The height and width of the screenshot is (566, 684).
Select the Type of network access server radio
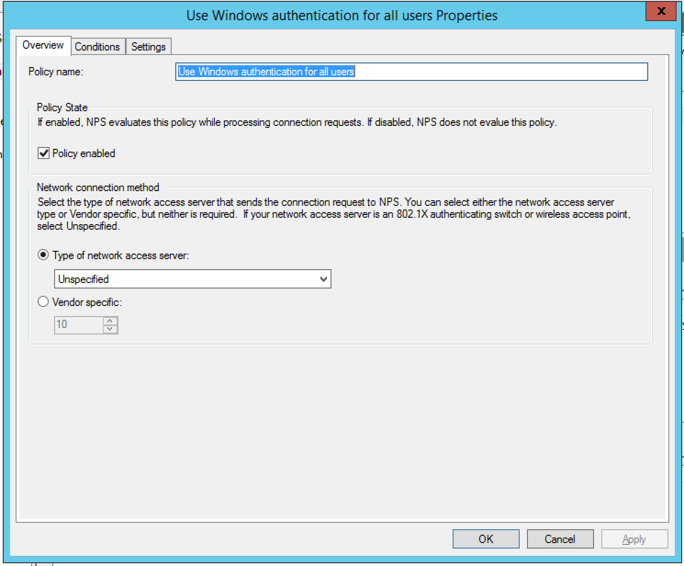click(x=43, y=255)
